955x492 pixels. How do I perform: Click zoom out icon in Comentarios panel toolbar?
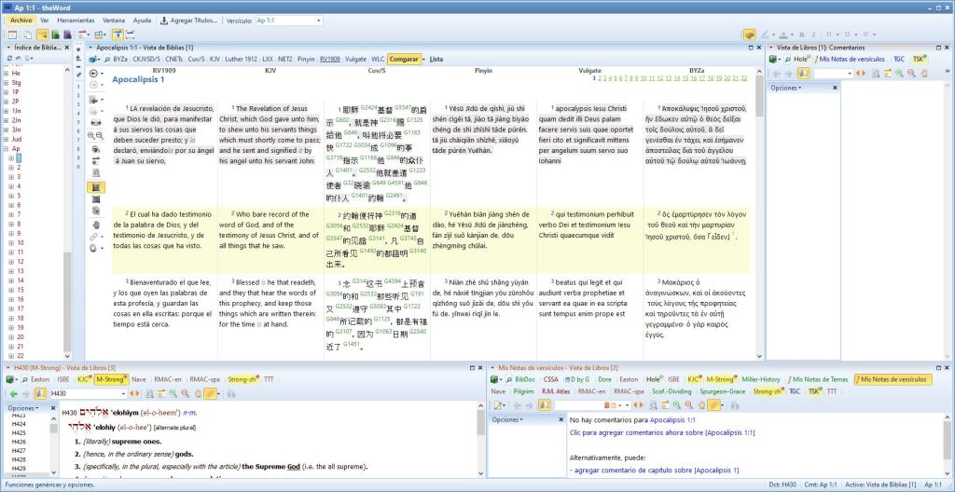[910, 73]
